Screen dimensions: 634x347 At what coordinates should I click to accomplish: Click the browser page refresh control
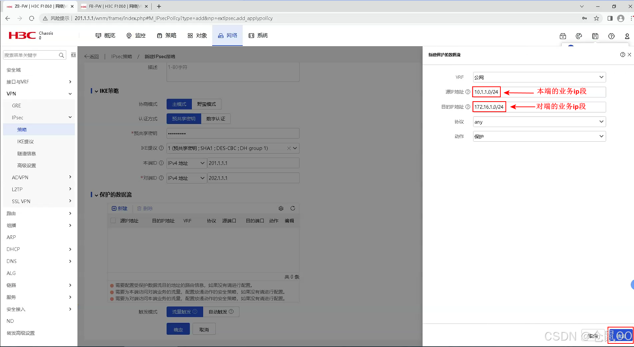click(x=32, y=18)
